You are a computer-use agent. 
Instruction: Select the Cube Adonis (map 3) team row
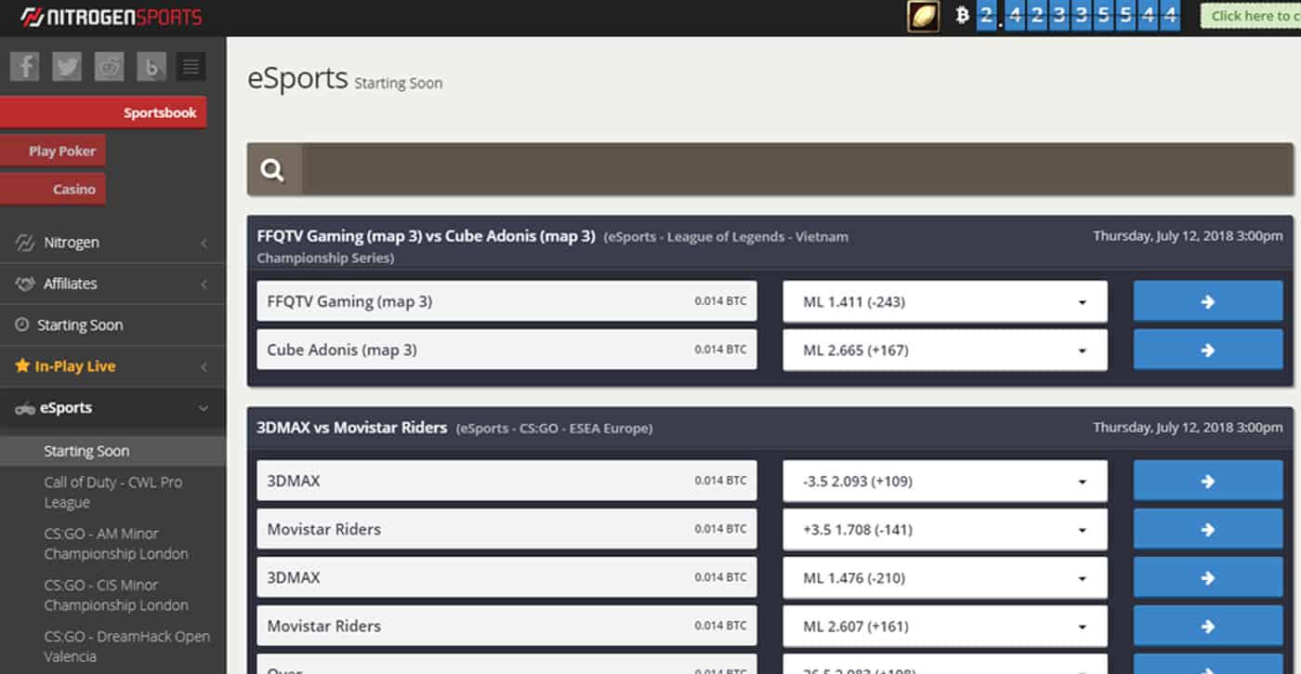click(x=506, y=350)
